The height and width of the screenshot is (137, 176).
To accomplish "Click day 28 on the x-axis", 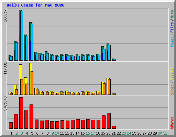I will 150,133.
